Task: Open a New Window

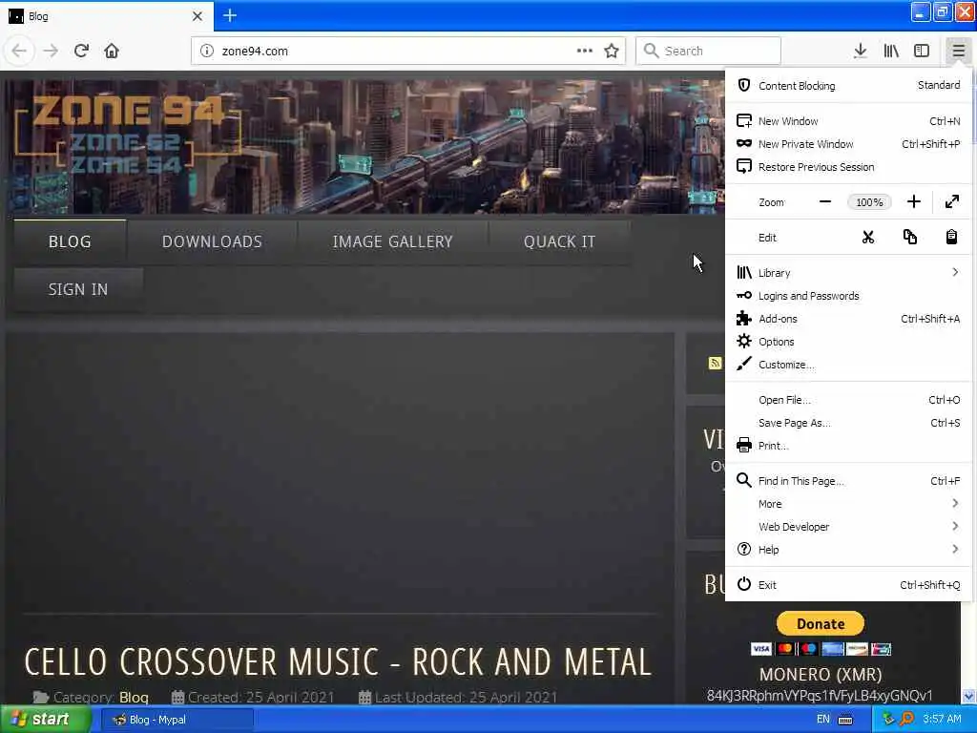Action: pyautogui.click(x=848, y=121)
